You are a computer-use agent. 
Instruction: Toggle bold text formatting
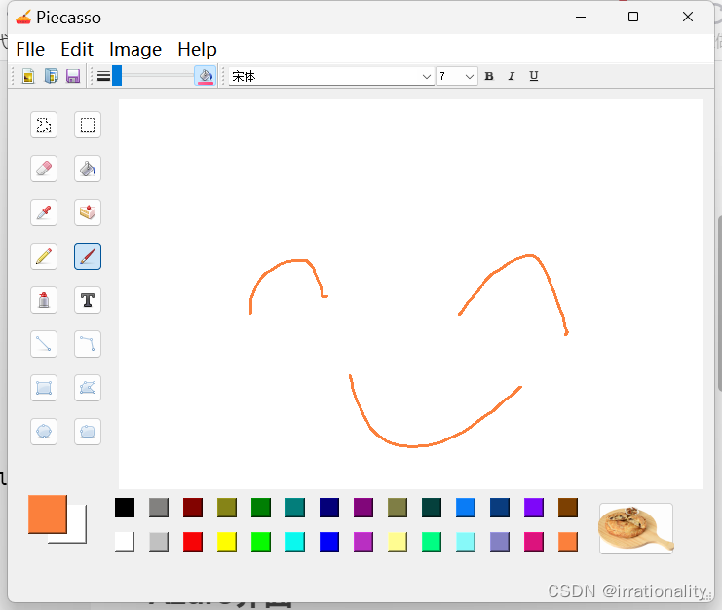tap(489, 76)
